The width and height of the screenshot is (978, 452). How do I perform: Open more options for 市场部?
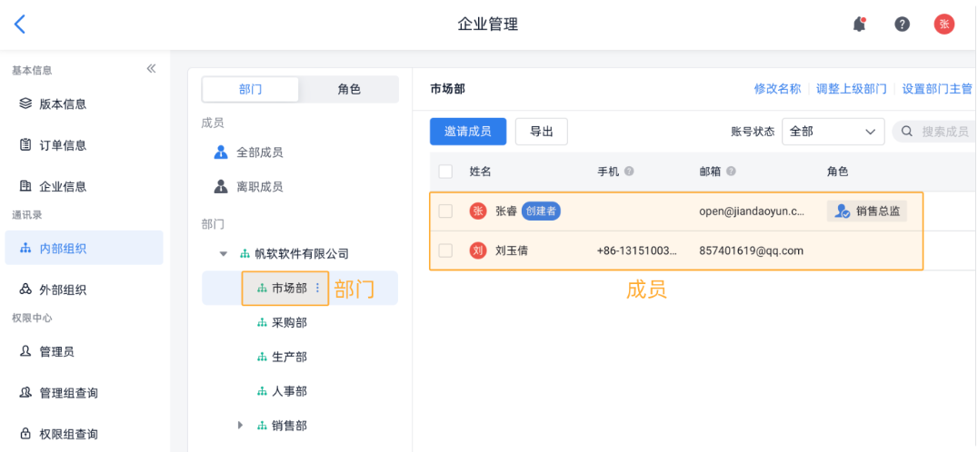click(x=317, y=288)
